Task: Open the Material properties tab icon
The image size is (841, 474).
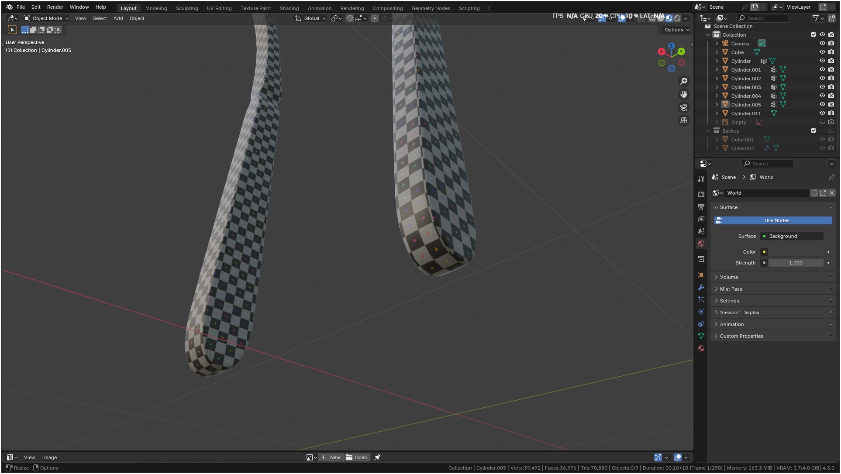Action: point(701,348)
